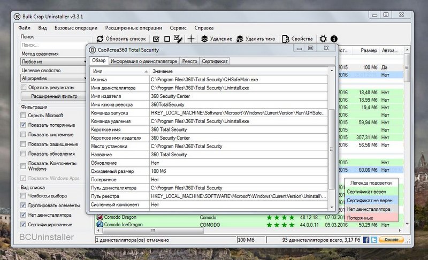
Task: Click the Удалить тихо quiet uninstall icon
Action: [240, 39]
